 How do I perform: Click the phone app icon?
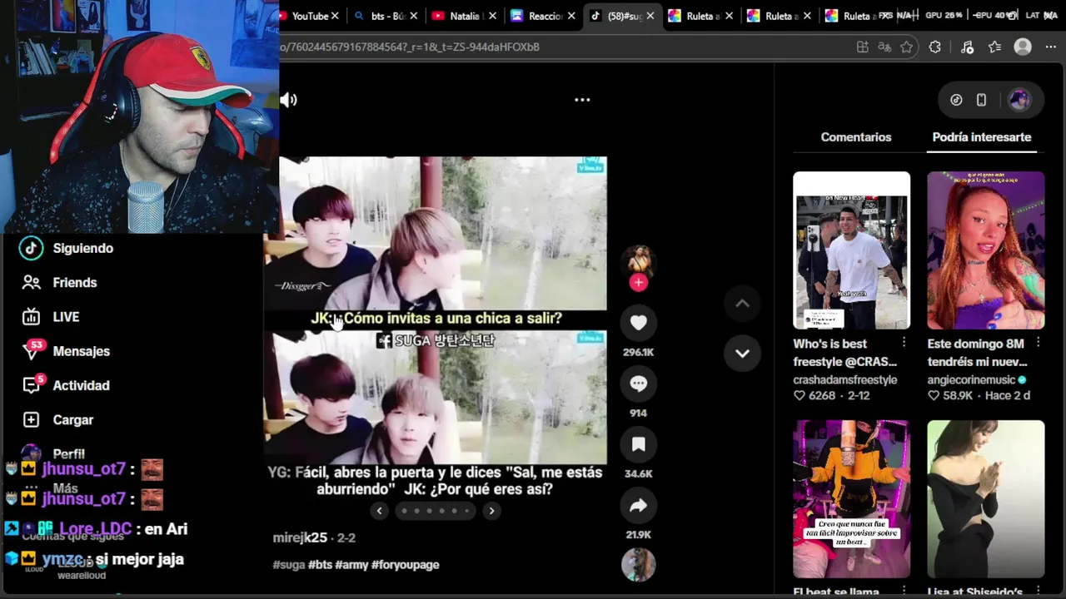[981, 100]
